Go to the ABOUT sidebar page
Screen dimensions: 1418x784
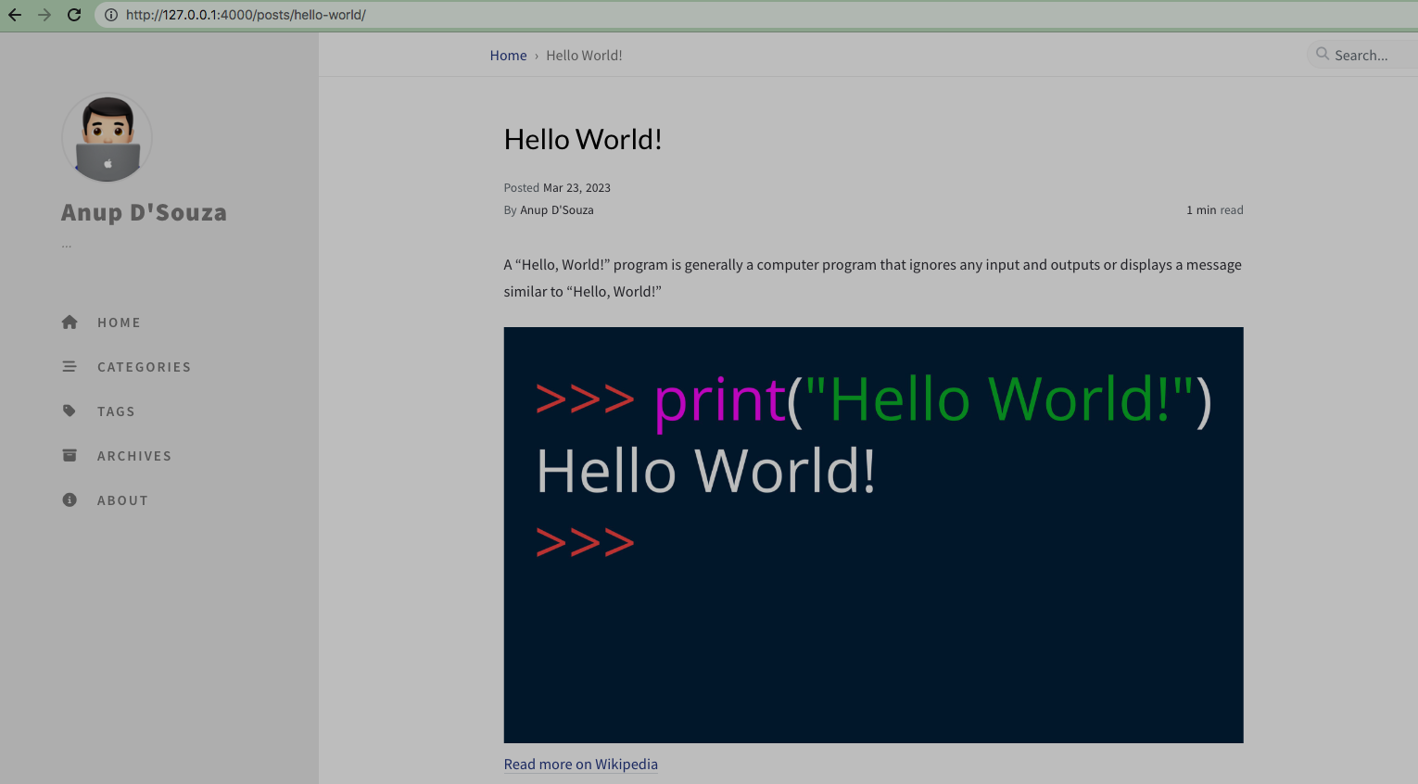click(122, 500)
